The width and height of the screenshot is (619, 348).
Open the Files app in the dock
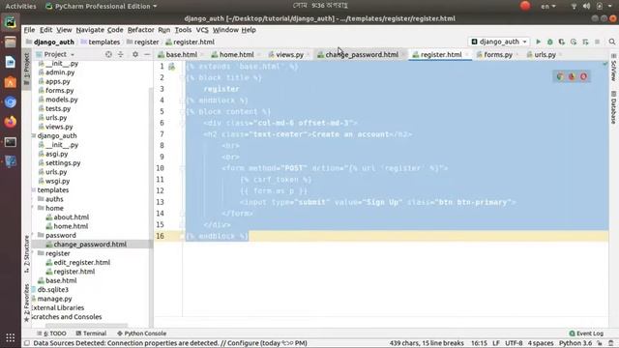(11, 42)
